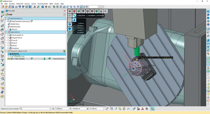Check the Punti (1) checkbox
The height and width of the screenshot is (114, 210).
[8, 43]
